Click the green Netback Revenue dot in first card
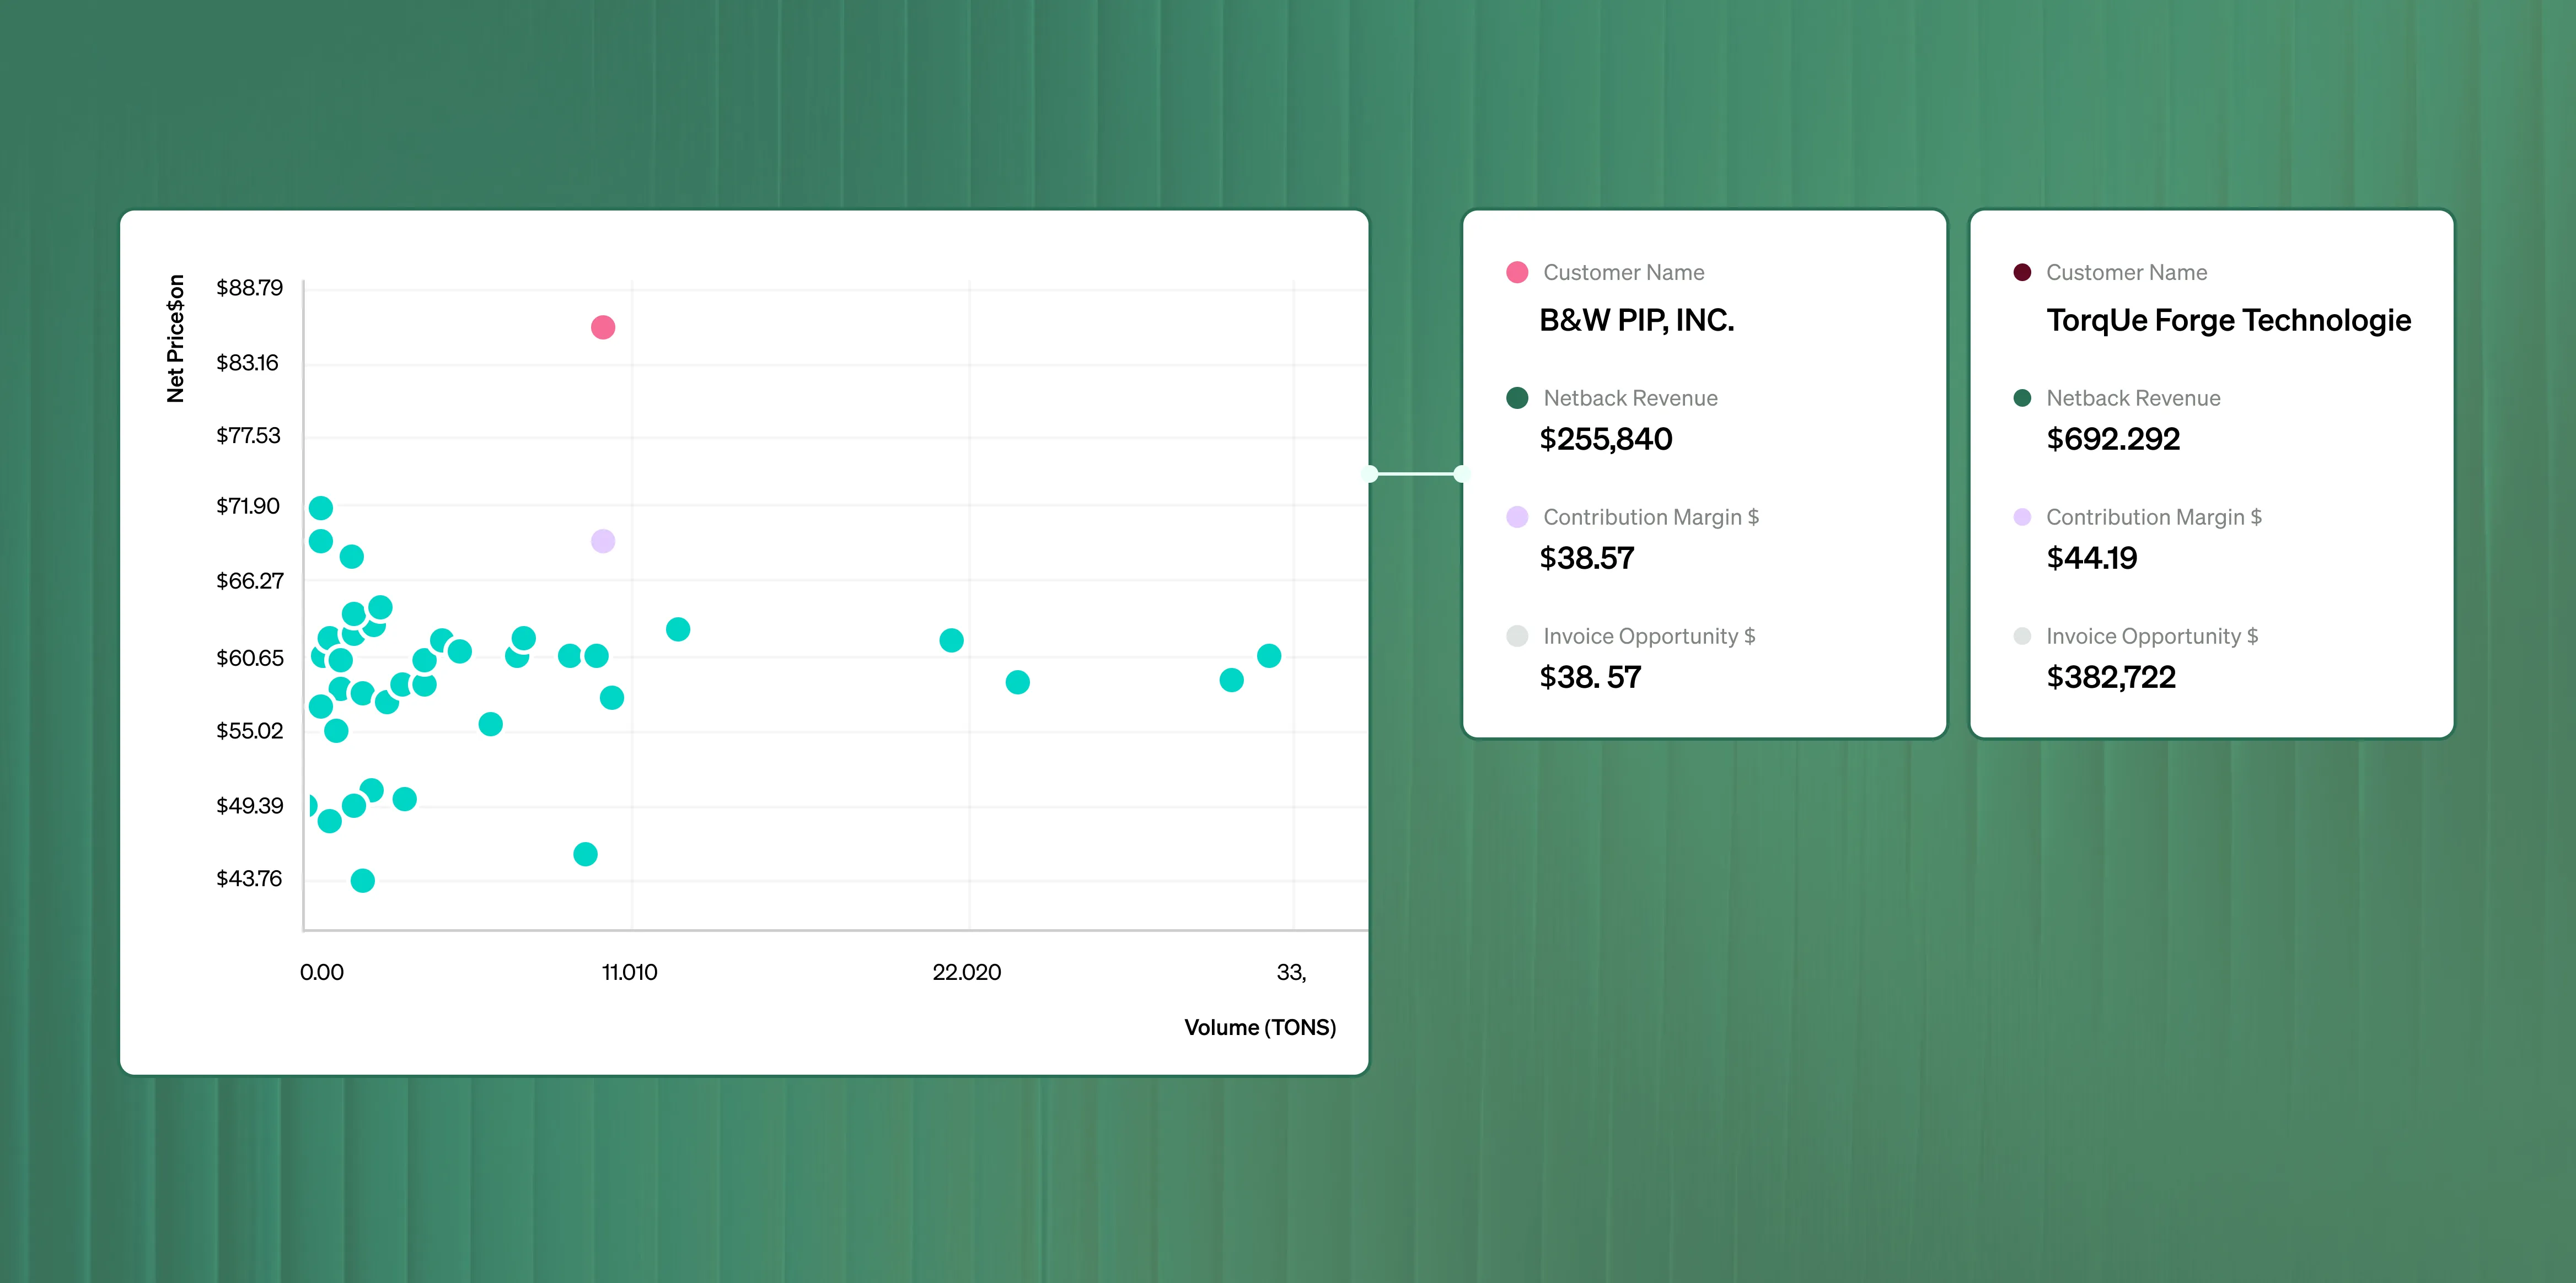2576x1283 pixels. click(x=1516, y=398)
